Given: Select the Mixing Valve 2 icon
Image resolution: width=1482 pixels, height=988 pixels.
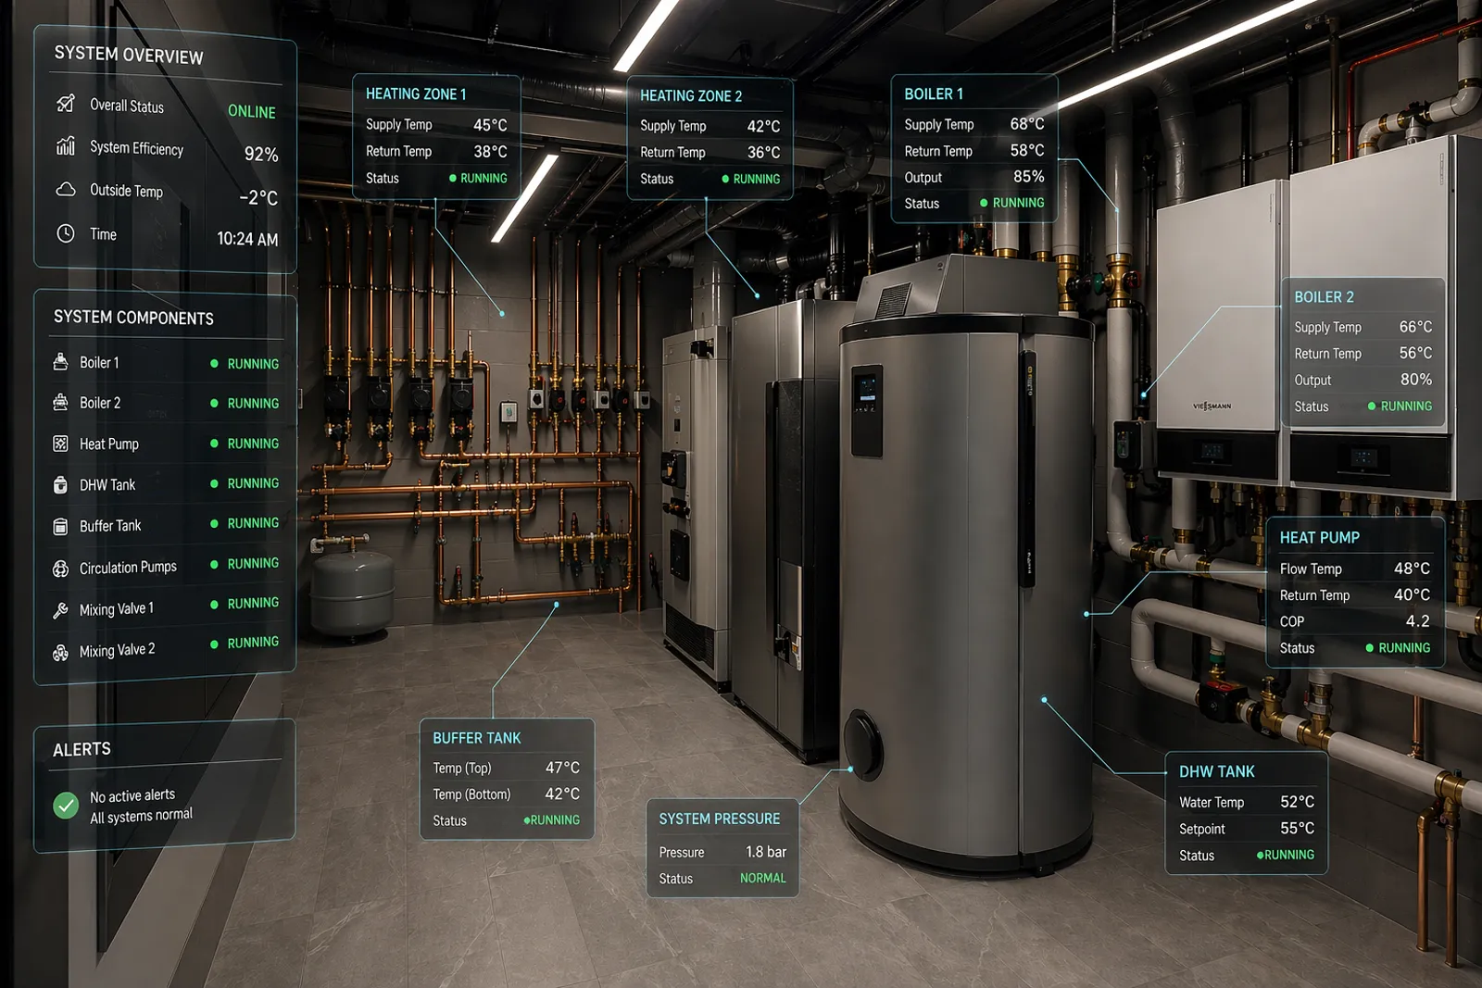Looking at the screenshot, I should (60, 653).
